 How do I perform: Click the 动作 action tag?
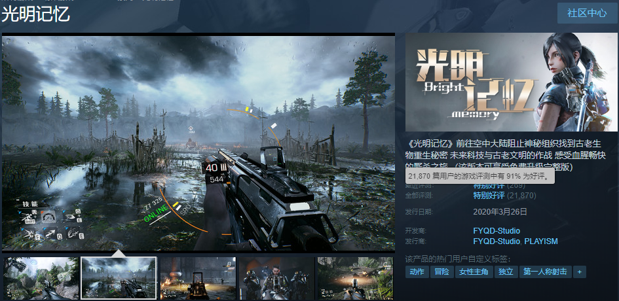(x=417, y=272)
